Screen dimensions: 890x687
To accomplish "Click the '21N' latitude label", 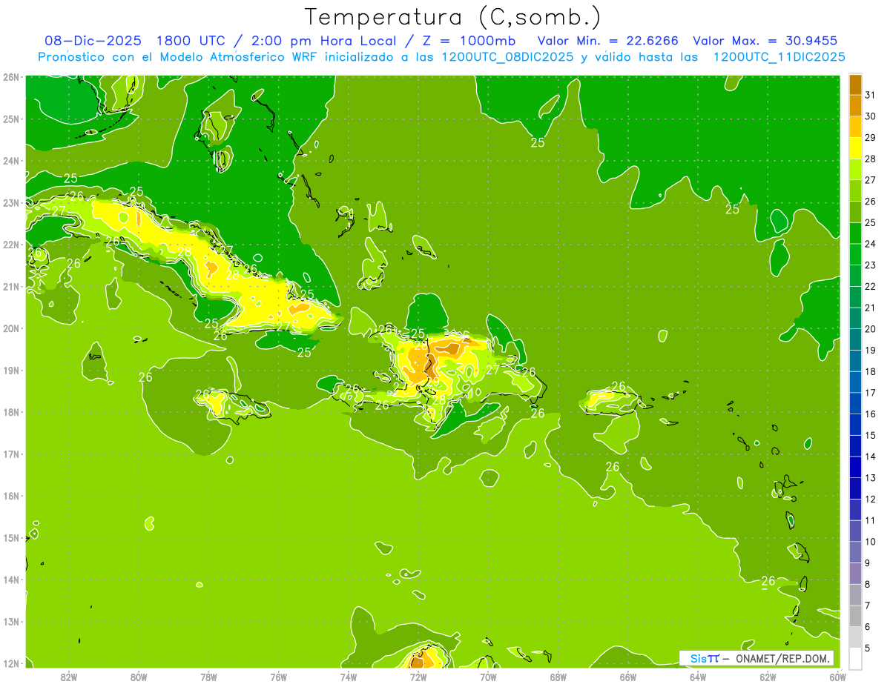I will (x=11, y=286).
